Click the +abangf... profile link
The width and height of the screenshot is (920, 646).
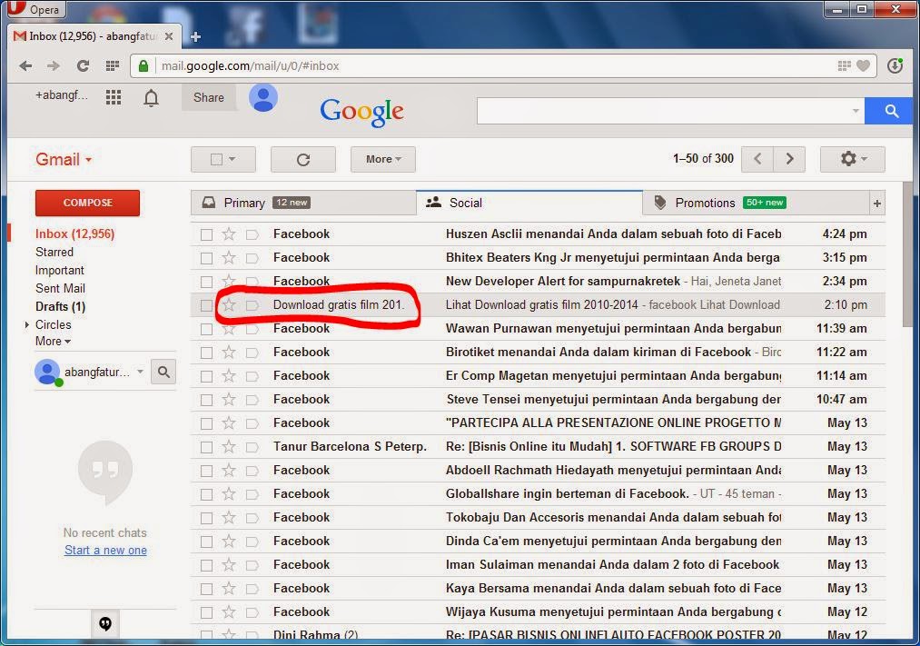point(62,95)
